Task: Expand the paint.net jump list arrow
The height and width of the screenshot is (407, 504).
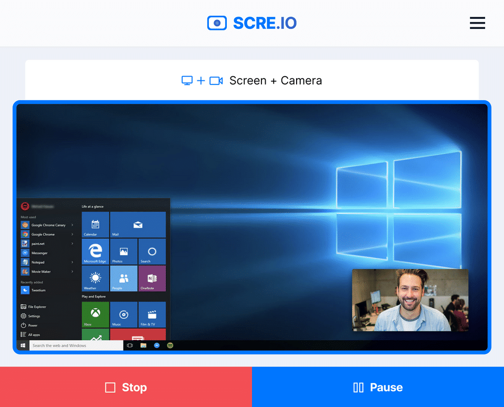Action: click(x=72, y=244)
